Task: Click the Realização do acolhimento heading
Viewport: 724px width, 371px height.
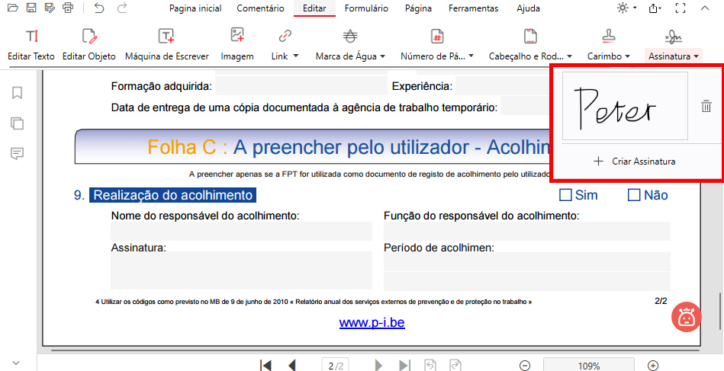Action: click(x=172, y=196)
